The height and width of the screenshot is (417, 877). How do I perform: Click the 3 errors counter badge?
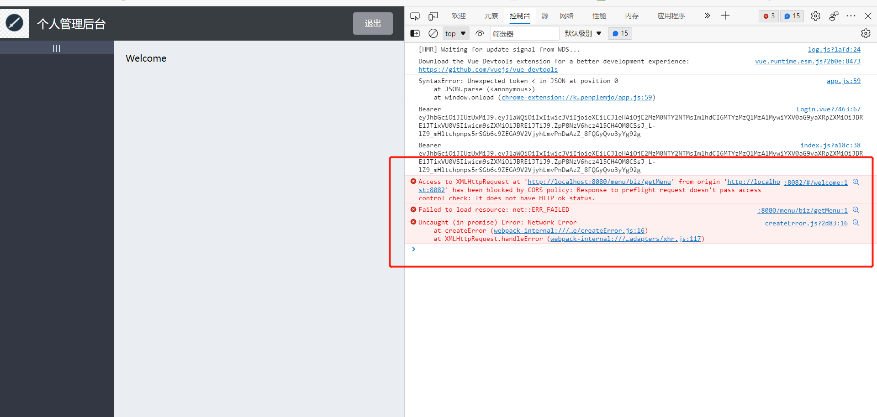click(769, 16)
